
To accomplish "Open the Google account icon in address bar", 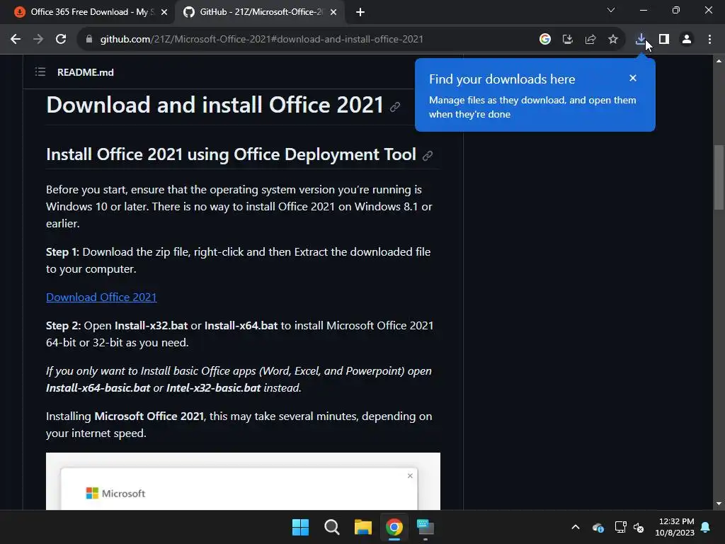I will pyautogui.click(x=545, y=40).
